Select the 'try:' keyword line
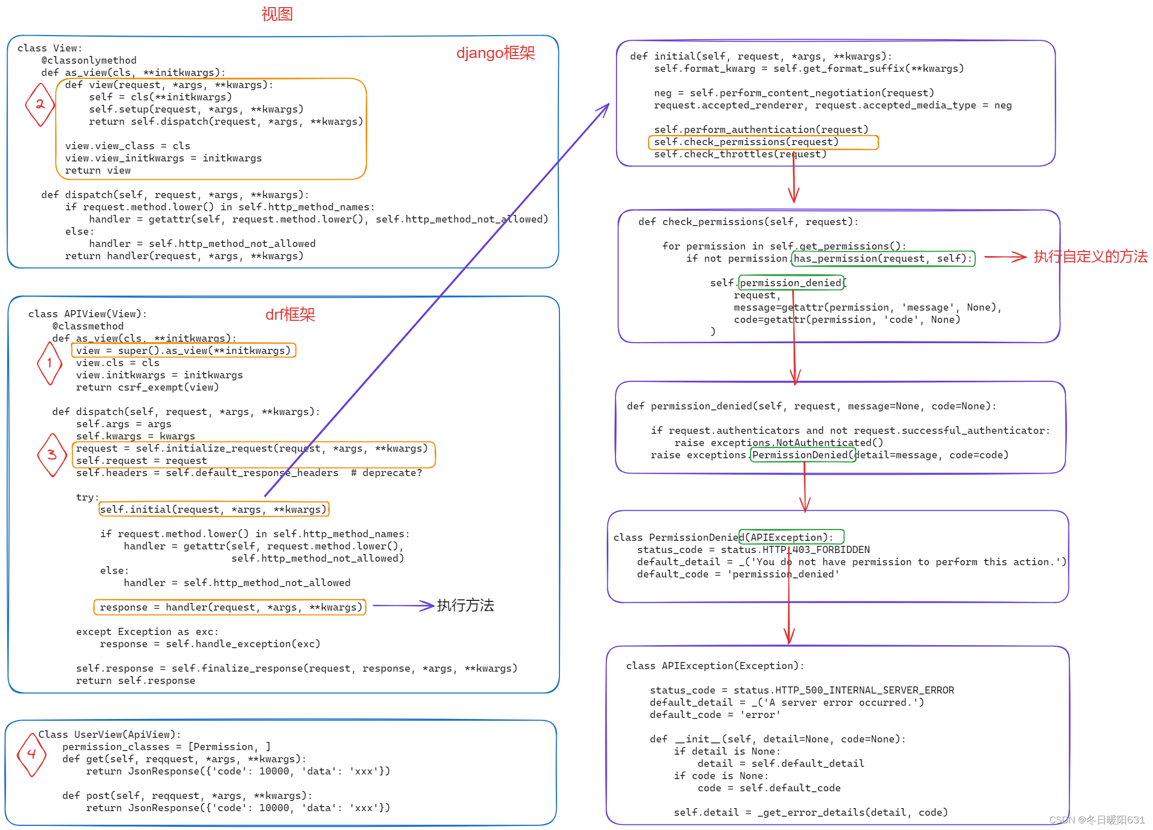 [x=88, y=497]
